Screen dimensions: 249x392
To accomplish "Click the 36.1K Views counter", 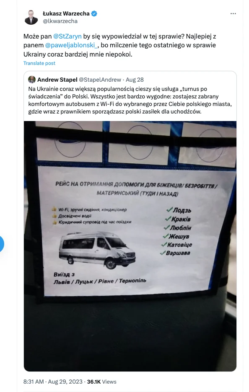I will click(101, 382).
